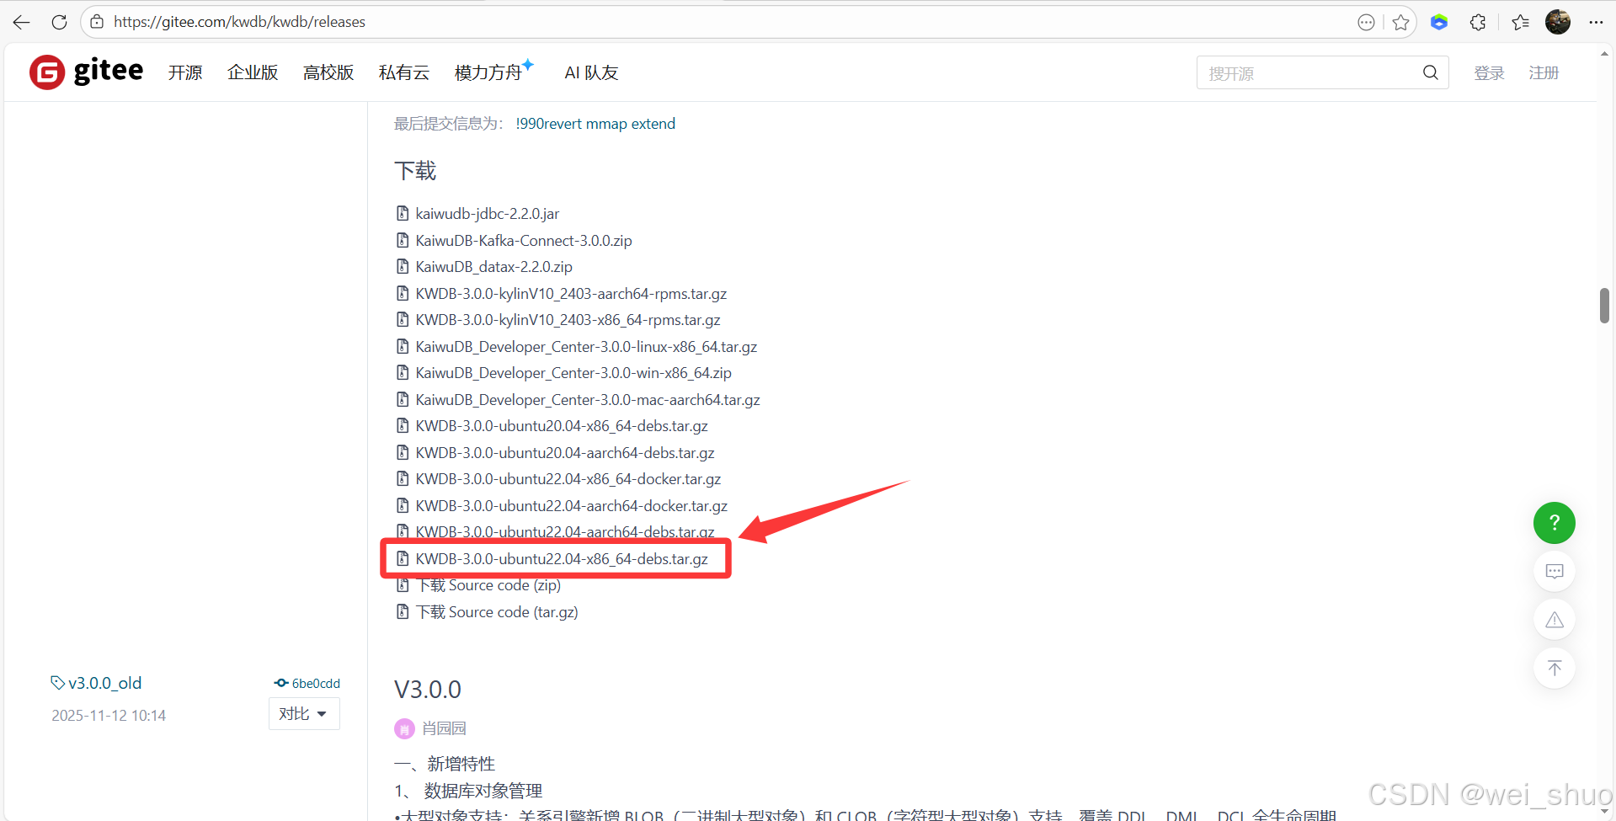
Task: Open commit 6be0cdd link
Action: point(316,683)
